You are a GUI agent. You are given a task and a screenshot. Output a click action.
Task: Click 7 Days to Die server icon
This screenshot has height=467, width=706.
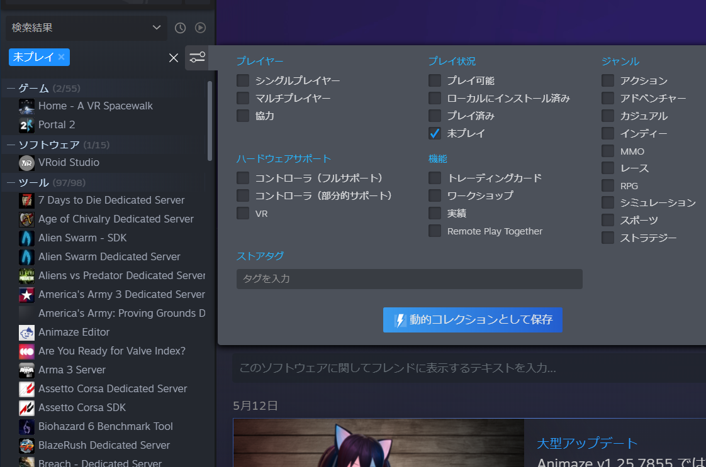26,201
